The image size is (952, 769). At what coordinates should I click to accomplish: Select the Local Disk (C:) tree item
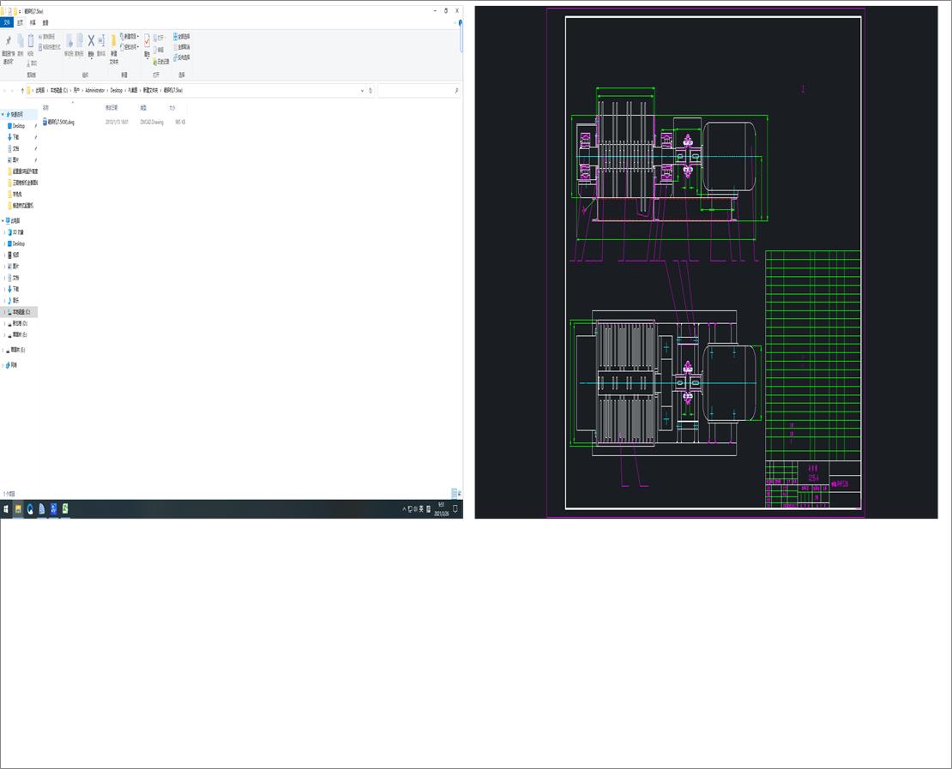coord(21,312)
